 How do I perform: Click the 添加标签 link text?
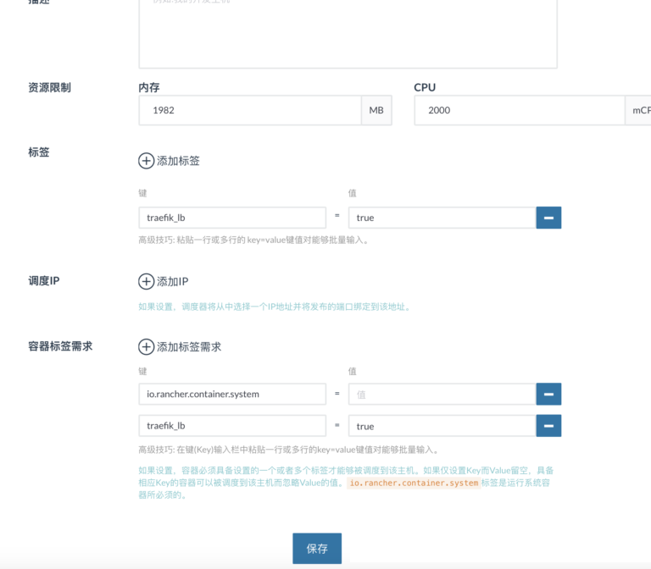click(x=178, y=161)
